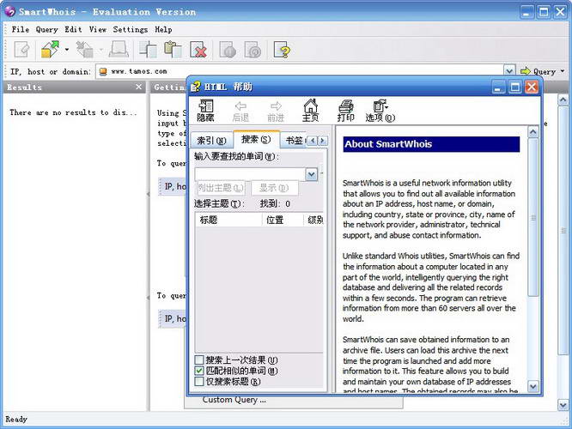
Task: Sort by the 标题 (Title) column header
Action: click(228, 220)
